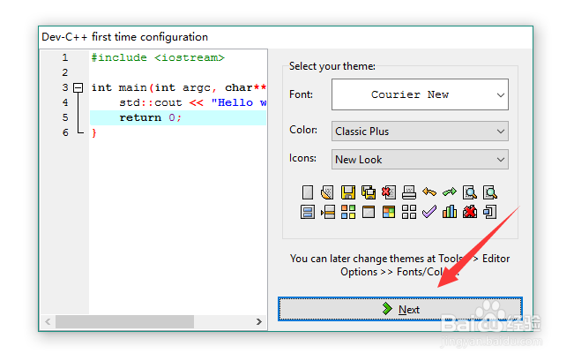The image size is (574, 361).
Task: Click line number 2 in the gutter
Action: tap(65, 72)
